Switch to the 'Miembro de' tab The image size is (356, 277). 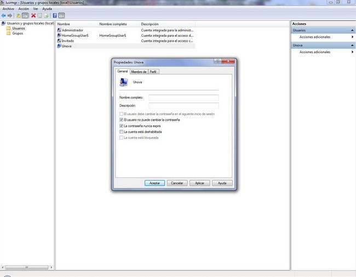coord(139,71)
